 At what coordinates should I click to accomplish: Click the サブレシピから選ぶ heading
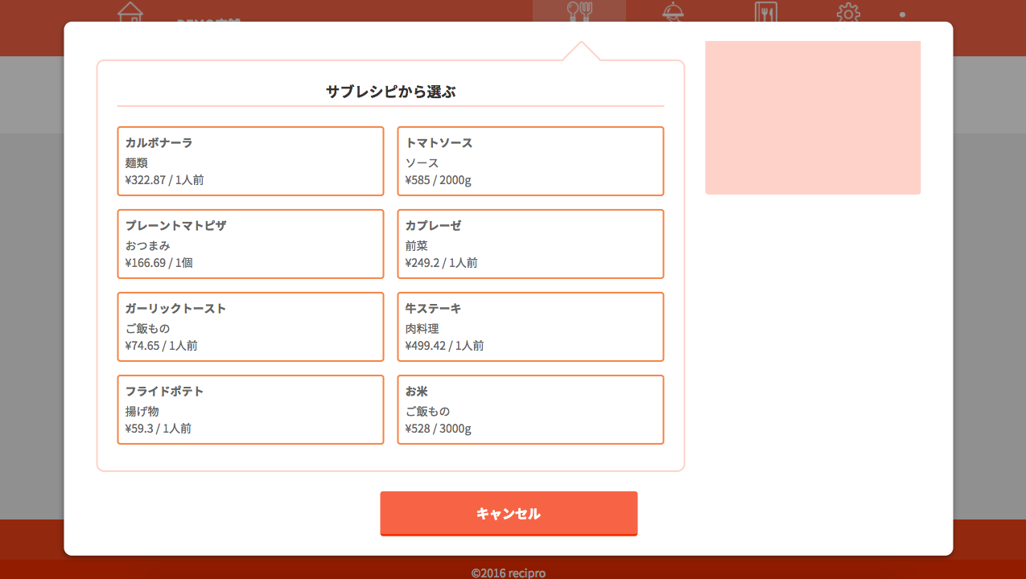coord(390,92)
